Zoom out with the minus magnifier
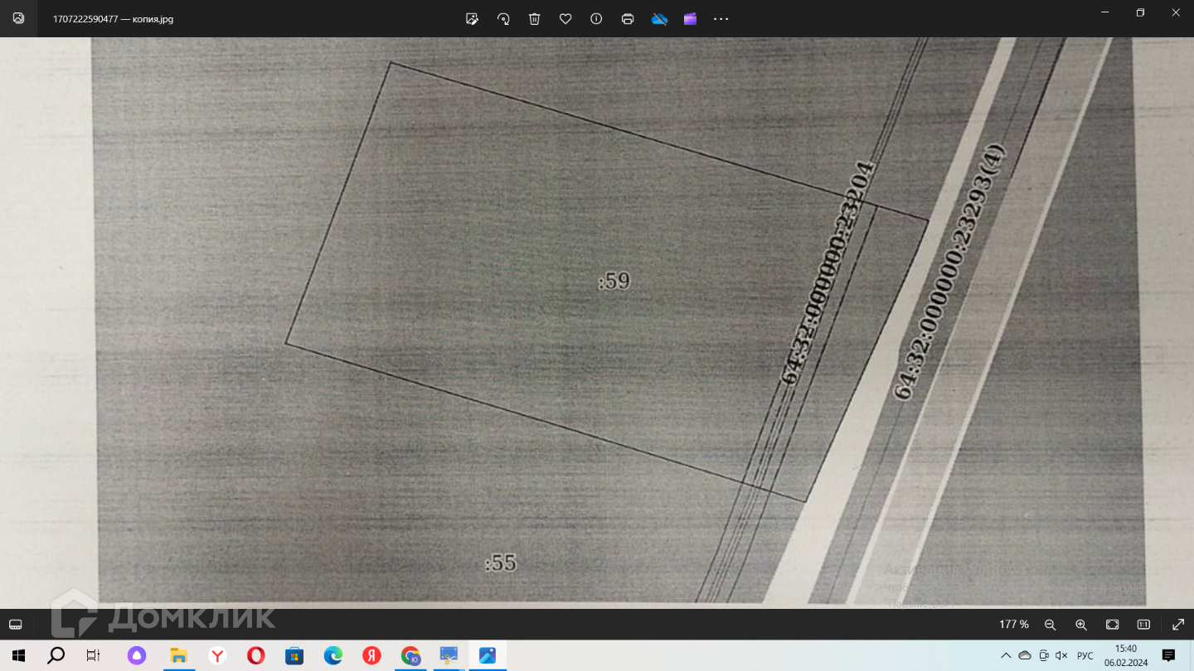 pos(1050,625)
